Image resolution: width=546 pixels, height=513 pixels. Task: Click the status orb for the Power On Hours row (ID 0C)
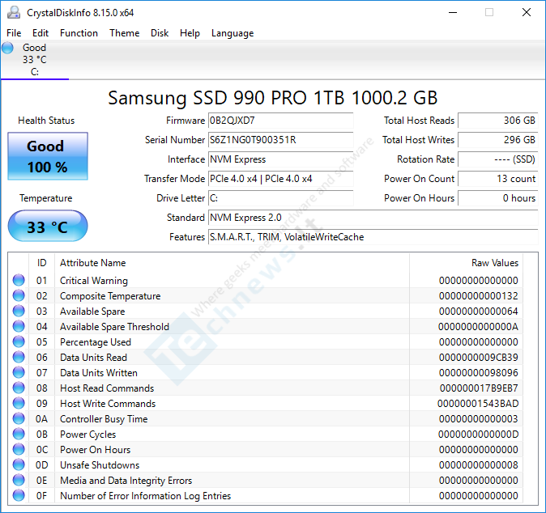(x=19, y=449)
